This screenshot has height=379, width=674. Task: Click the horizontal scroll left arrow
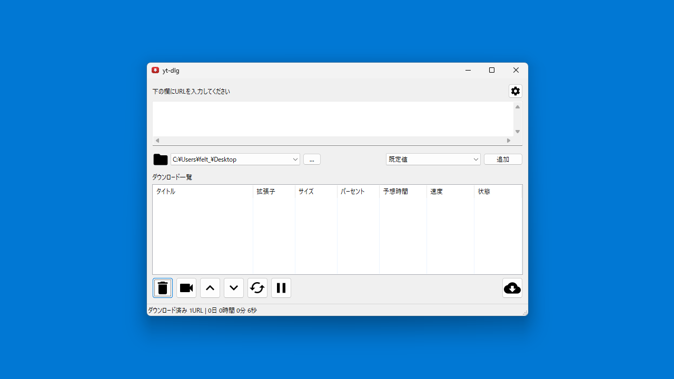[157, 141]
